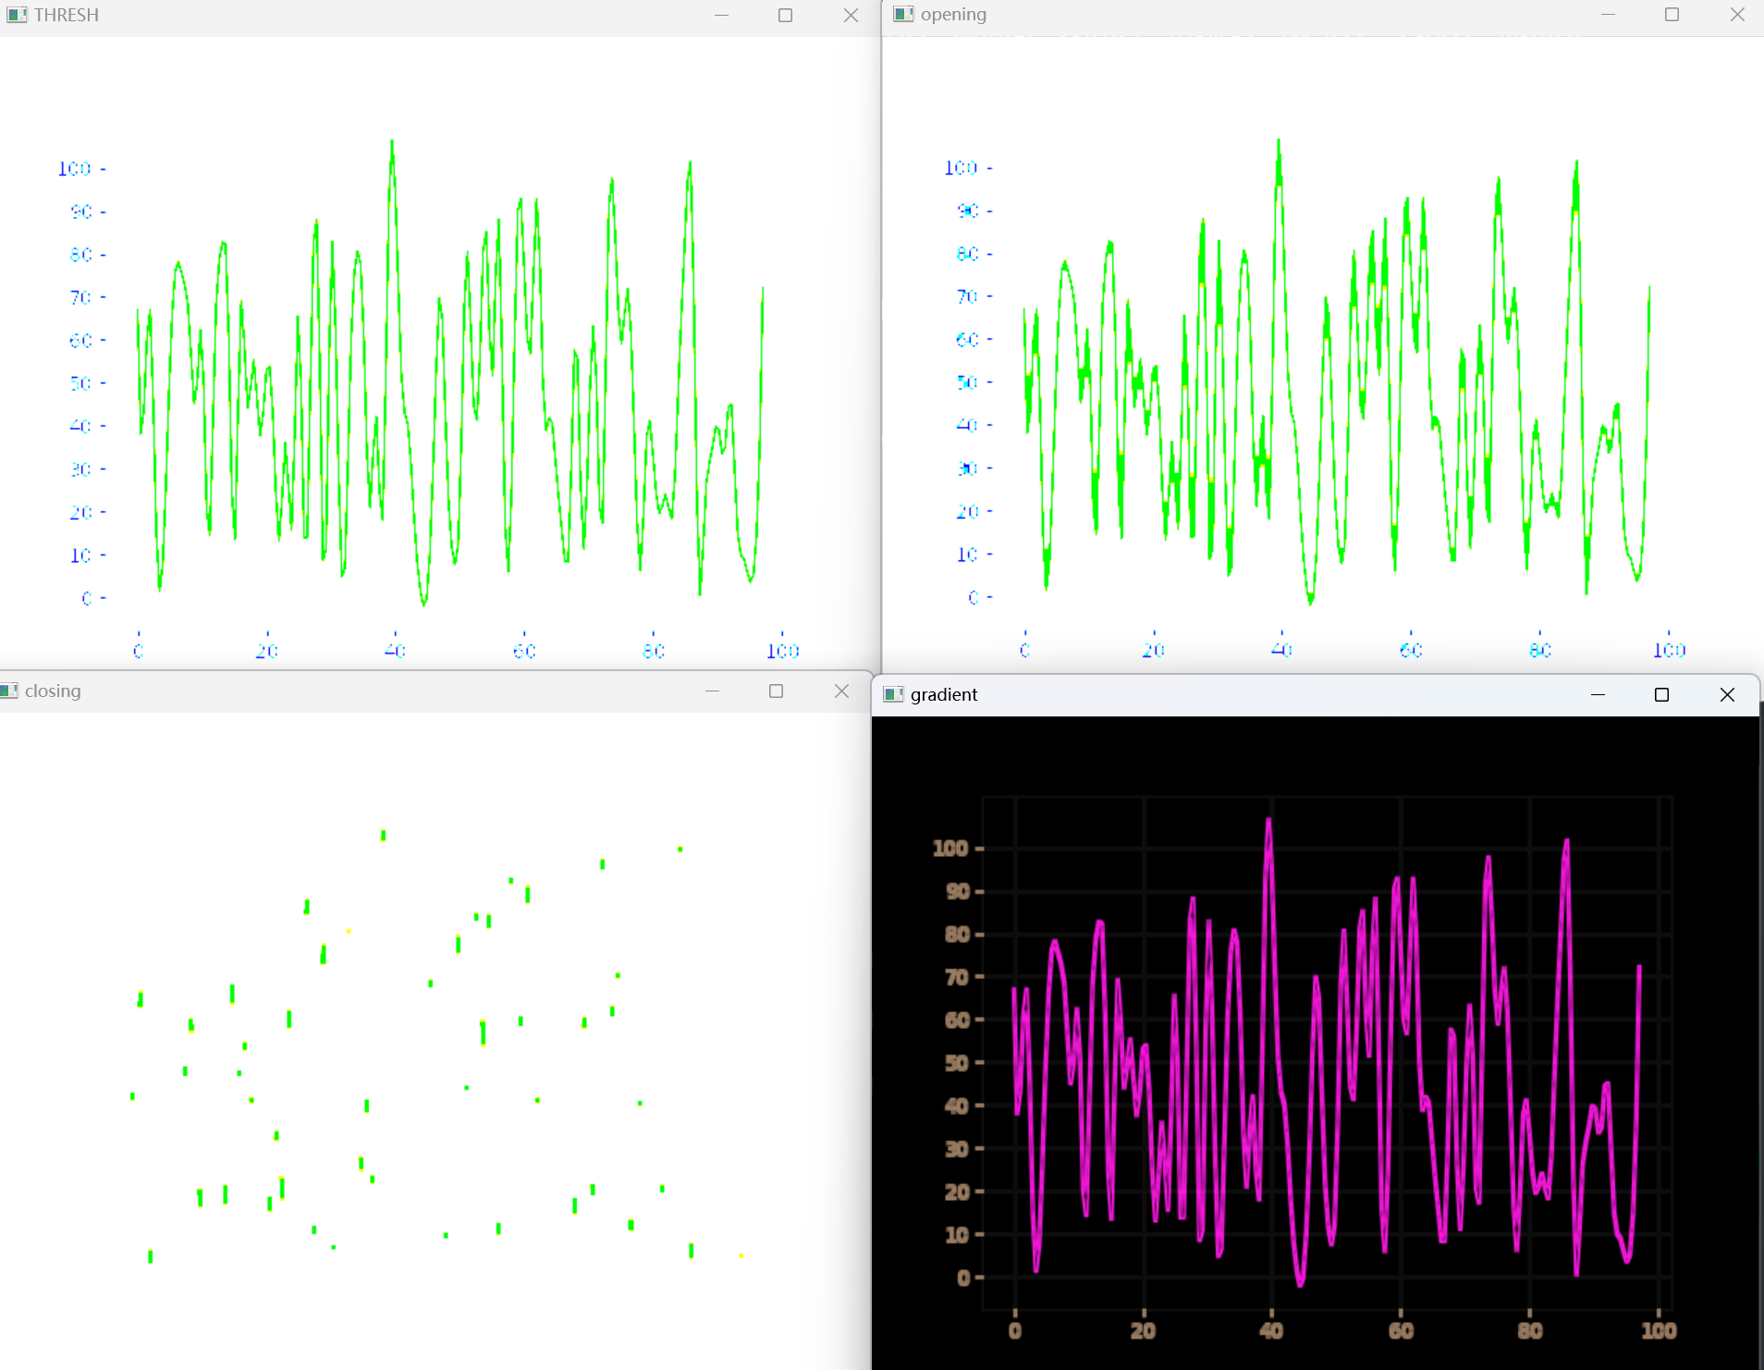Click the THRESH window app icon
The height and width of the screenshot is (1370, 1764).
coord(17,15)
